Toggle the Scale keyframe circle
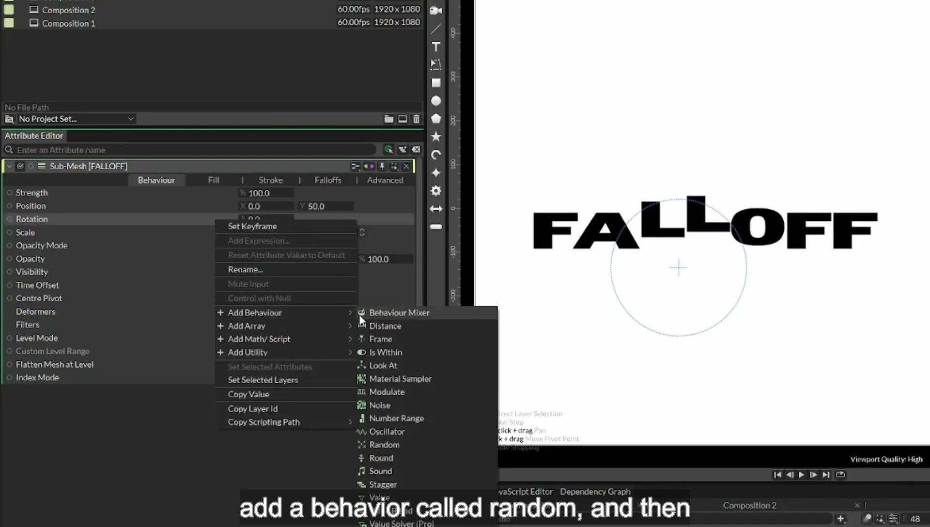The image size is (930, 527). [9, 232]
